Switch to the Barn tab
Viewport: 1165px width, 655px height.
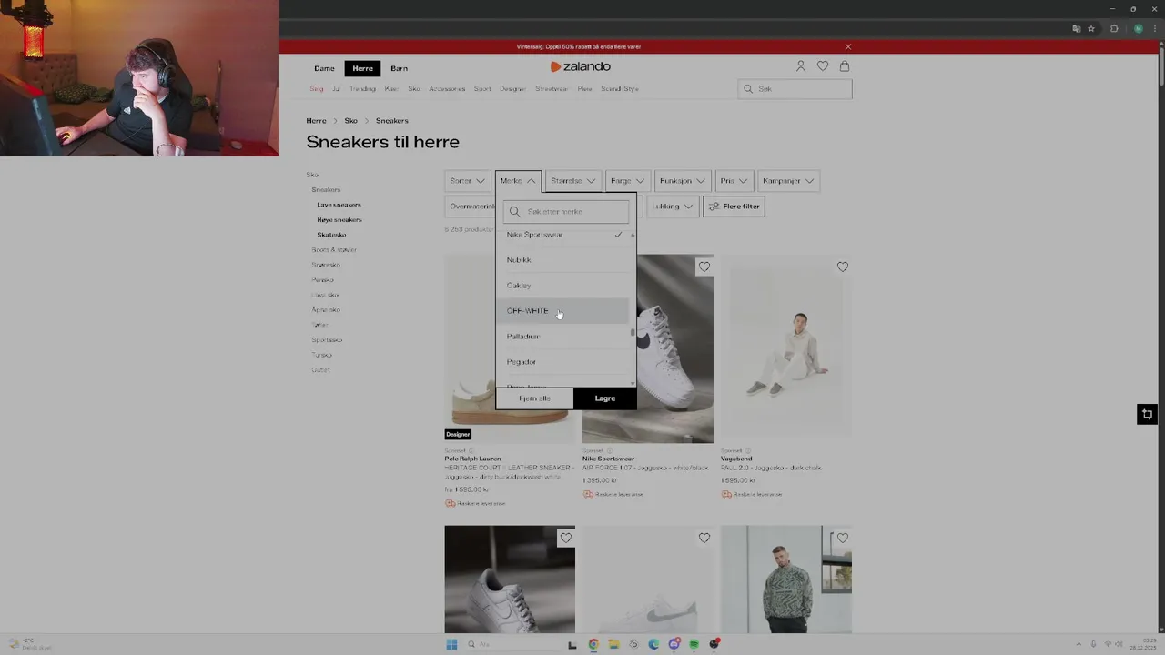coord(400,69)
